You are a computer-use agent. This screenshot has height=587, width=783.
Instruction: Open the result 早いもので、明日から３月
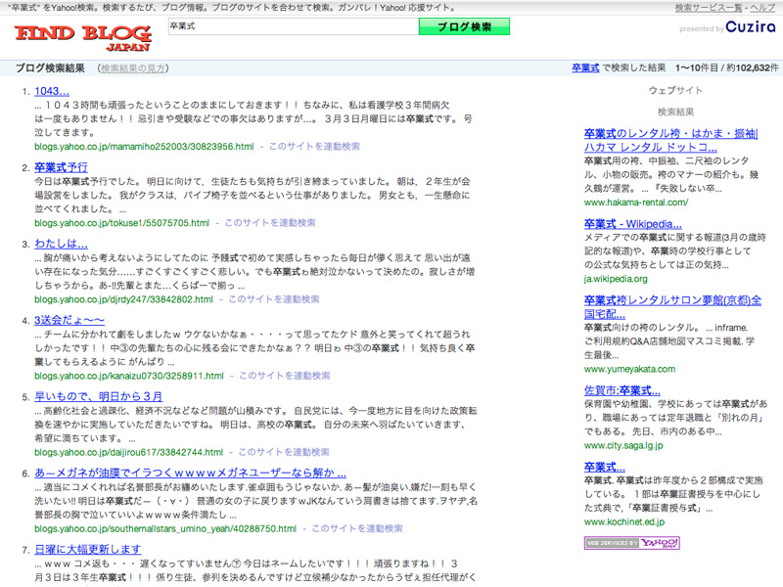98,396
